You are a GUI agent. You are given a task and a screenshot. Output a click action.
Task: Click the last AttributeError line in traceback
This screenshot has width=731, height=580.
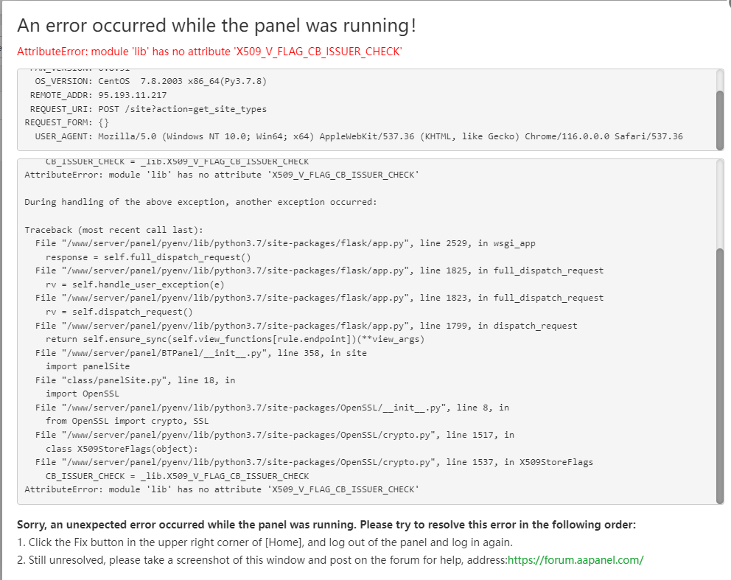(222, 489)
